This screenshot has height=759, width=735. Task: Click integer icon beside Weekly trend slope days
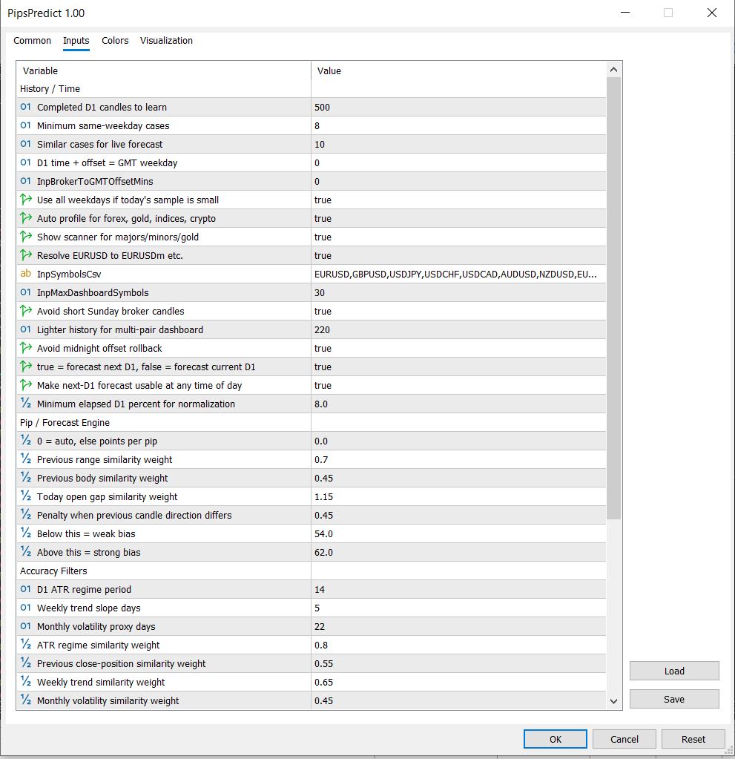[x=26, y=608]
